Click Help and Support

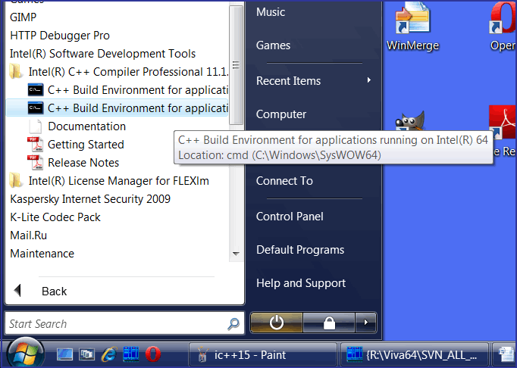(x=301, y=283)
